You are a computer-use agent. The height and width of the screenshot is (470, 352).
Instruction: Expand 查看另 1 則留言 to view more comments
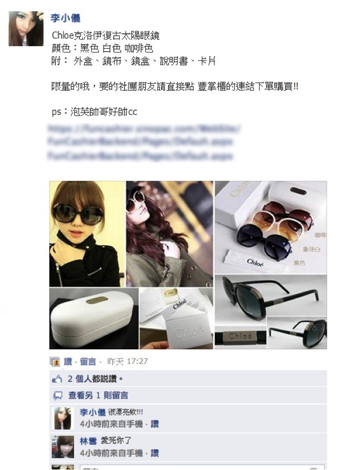pos(98,395)
